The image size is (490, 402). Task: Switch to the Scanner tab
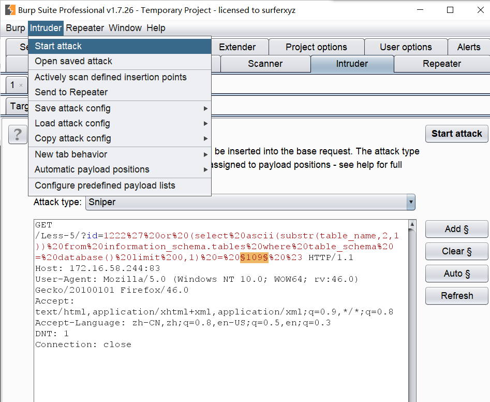265,64
